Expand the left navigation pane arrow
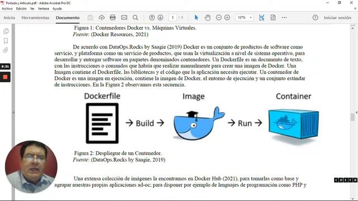358x201 pixels. click(13, 112)
